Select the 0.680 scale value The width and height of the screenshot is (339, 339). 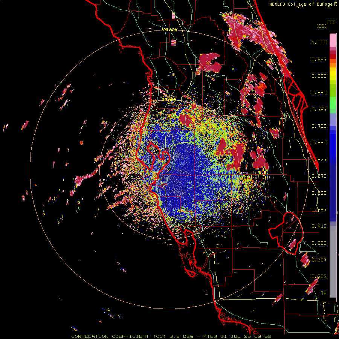pyautogui.click(x=319, y=143)
